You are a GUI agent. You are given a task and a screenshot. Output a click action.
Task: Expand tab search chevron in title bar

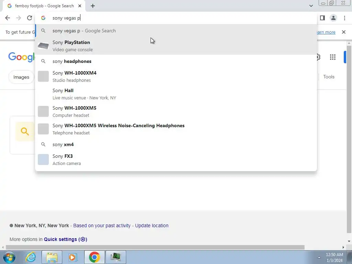click(311, 6)
